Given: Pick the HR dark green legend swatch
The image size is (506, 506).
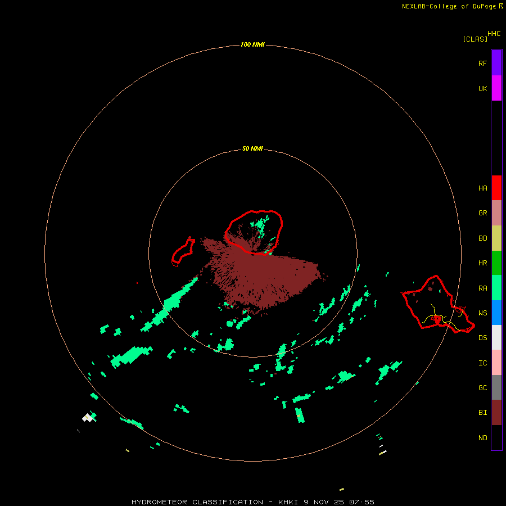Looking at the screenshot, I should pyautogui.click(x=496, y=263).
